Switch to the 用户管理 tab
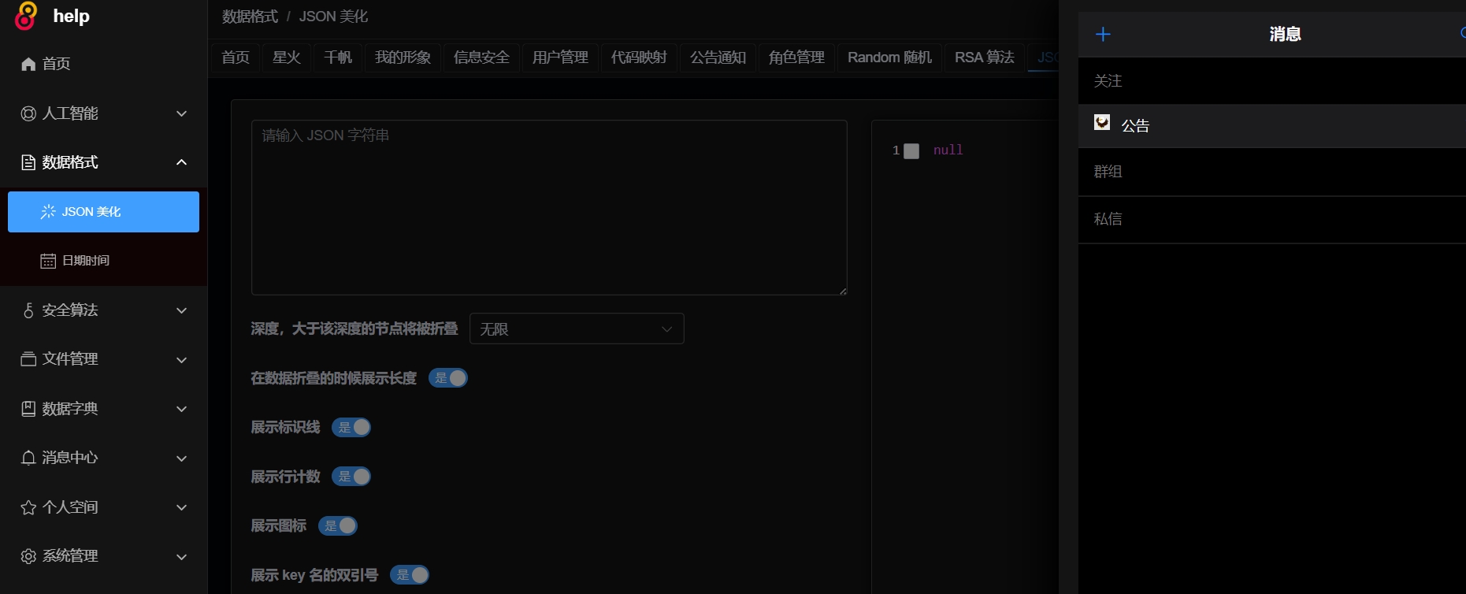The image size is (1466, 594). click(x=560, y=58)
